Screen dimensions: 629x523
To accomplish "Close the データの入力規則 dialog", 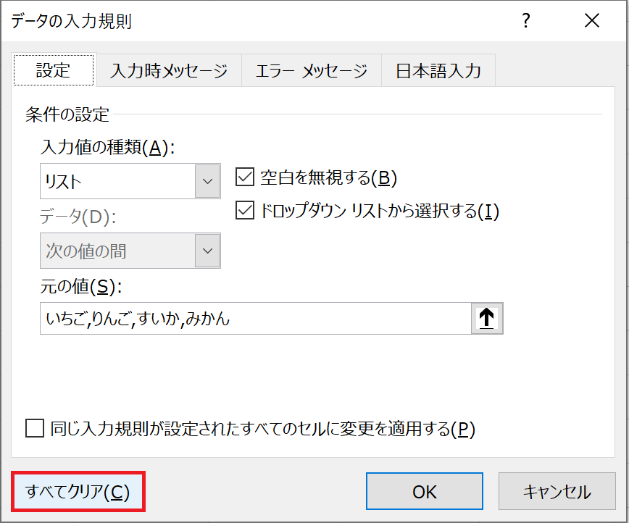I will 592,21.
